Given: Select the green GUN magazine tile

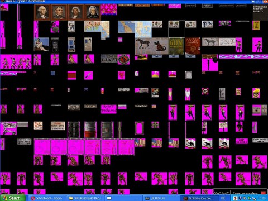Looking at the screenshot, I should (x=176, y=46).
